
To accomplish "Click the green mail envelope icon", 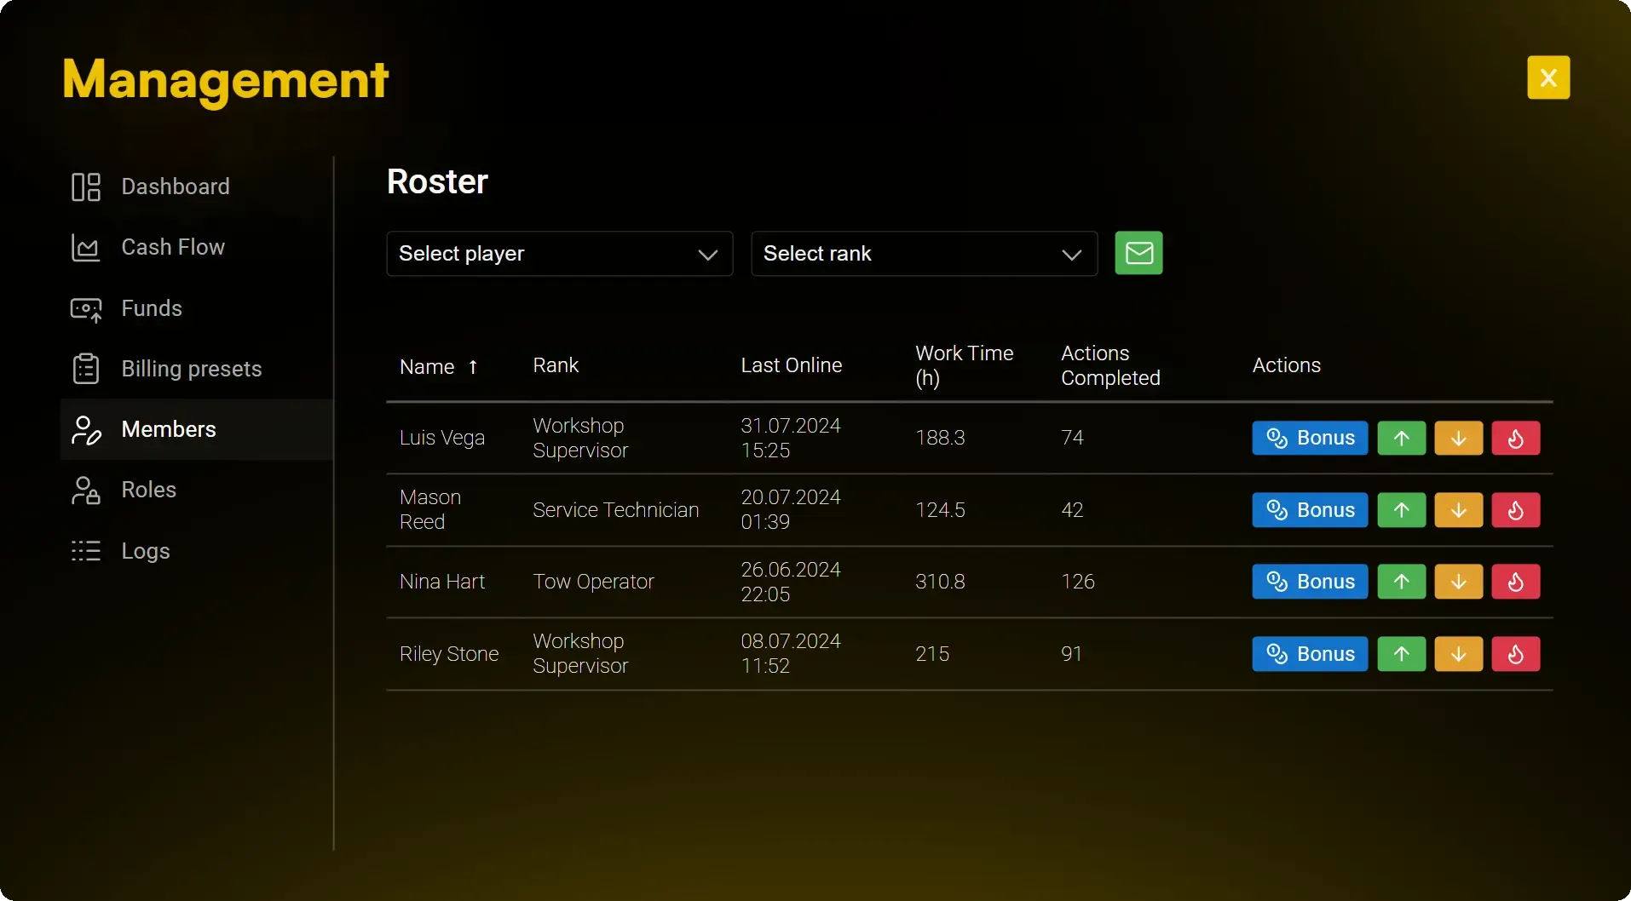I will [1138, 253].
